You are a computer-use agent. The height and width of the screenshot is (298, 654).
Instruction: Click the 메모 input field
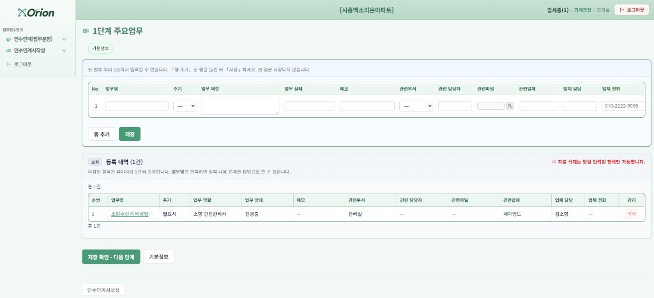[367, 106]
